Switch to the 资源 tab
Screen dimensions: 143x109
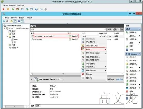click(38, 106)
